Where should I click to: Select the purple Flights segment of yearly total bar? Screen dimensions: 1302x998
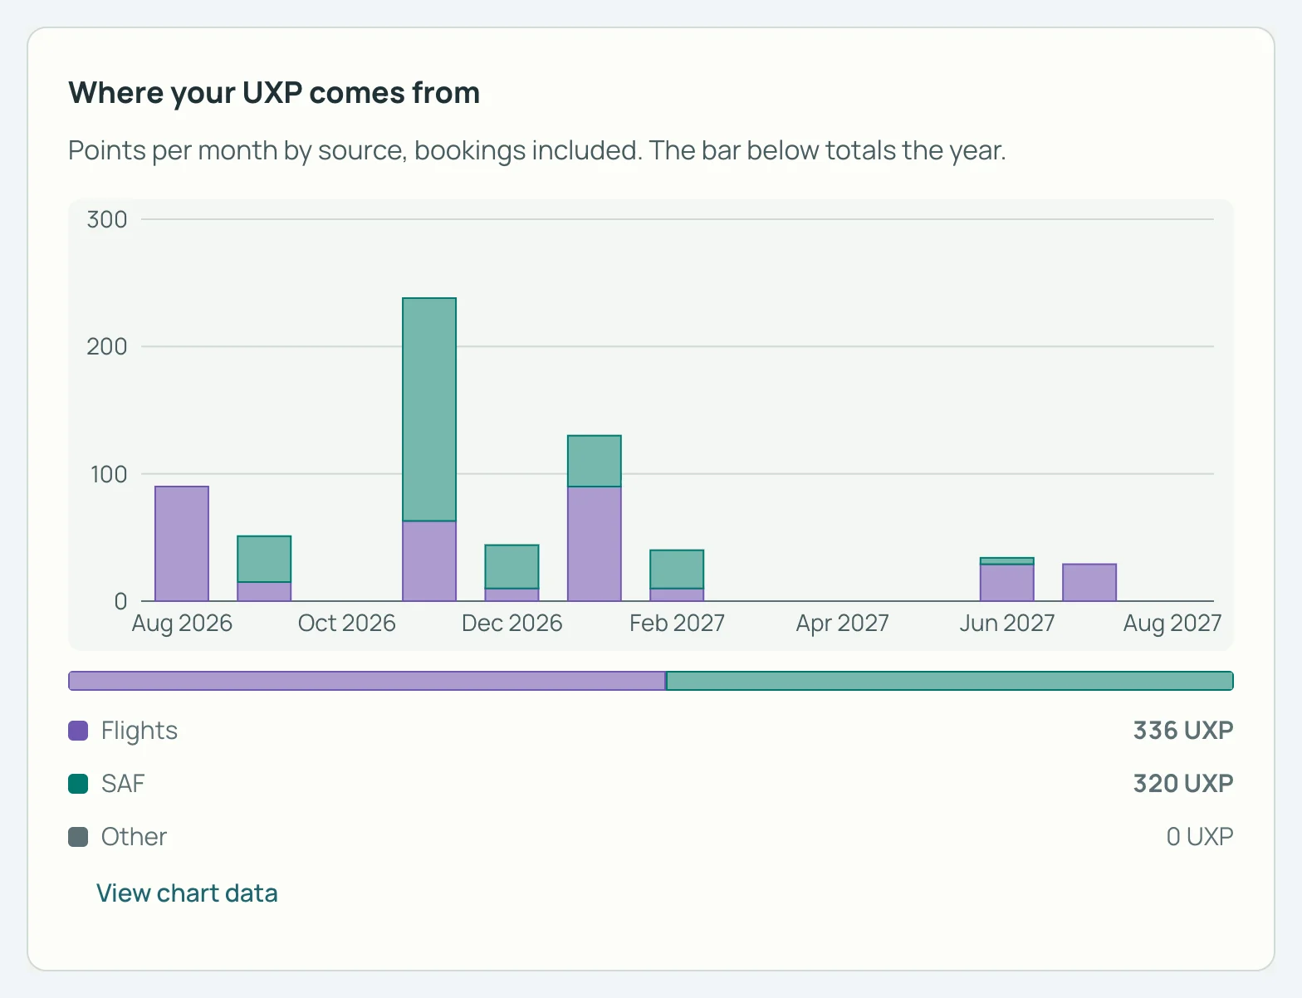pyautogui.click(x=367, y=681)
